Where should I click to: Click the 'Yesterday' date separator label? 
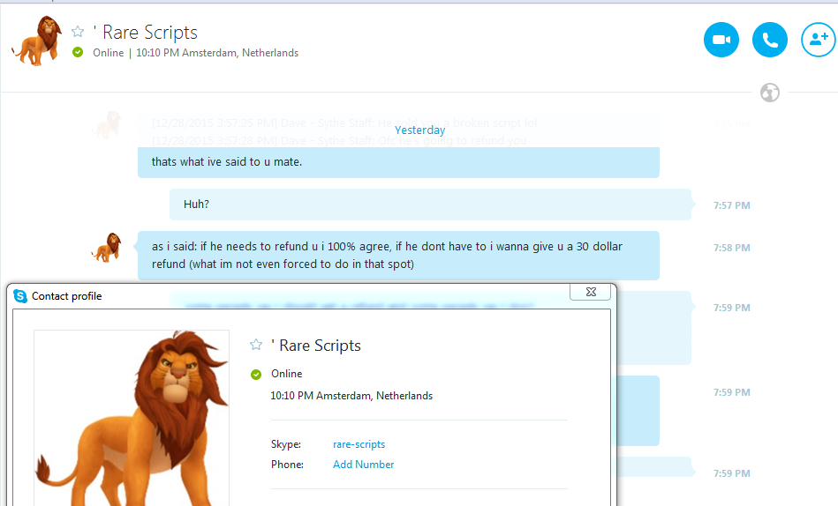pos(419,130)
